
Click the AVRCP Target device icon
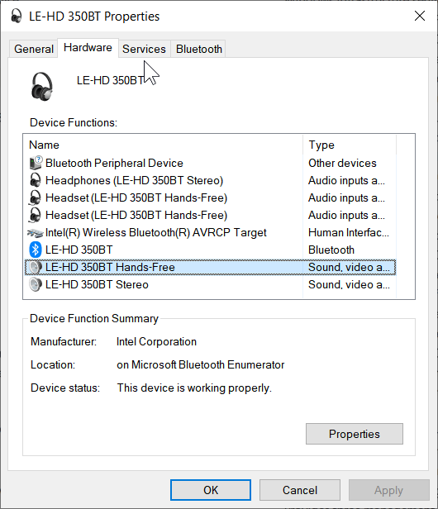[x=36, y=233]
